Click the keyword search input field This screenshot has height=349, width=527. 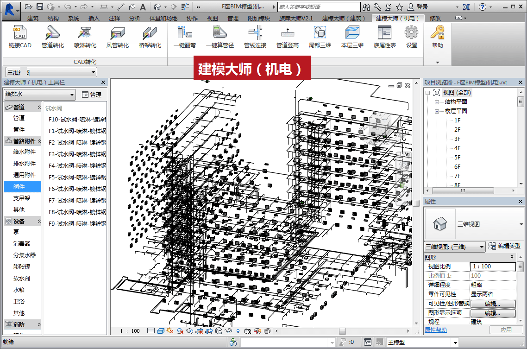319,7
